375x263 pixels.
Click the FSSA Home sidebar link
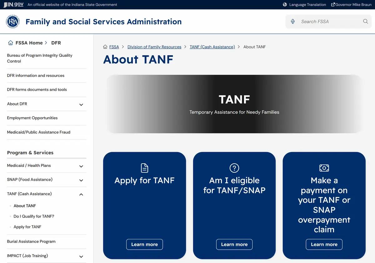pyautogui.click(x=29, y=43)
